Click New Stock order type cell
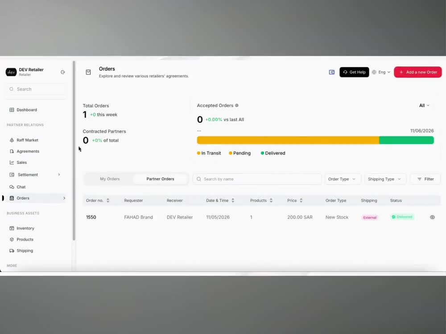The height and width of the screenshot is (334, 446). tap(337, 217)
